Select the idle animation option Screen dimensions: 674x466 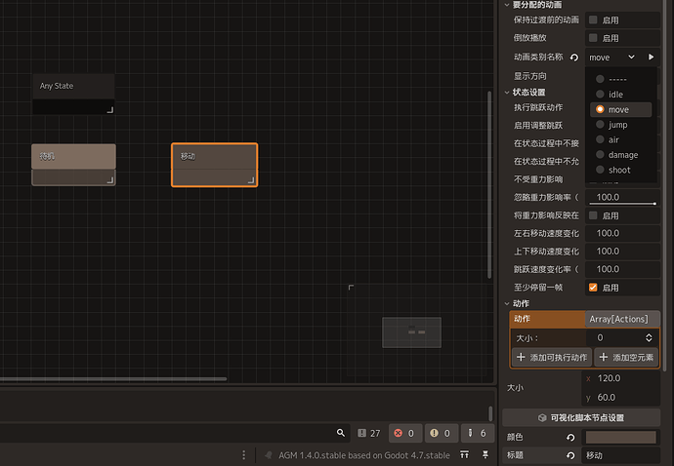click(x=620, y=95)
